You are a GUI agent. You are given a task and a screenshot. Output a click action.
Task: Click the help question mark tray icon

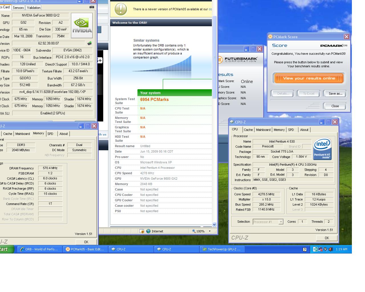[305, 250]
